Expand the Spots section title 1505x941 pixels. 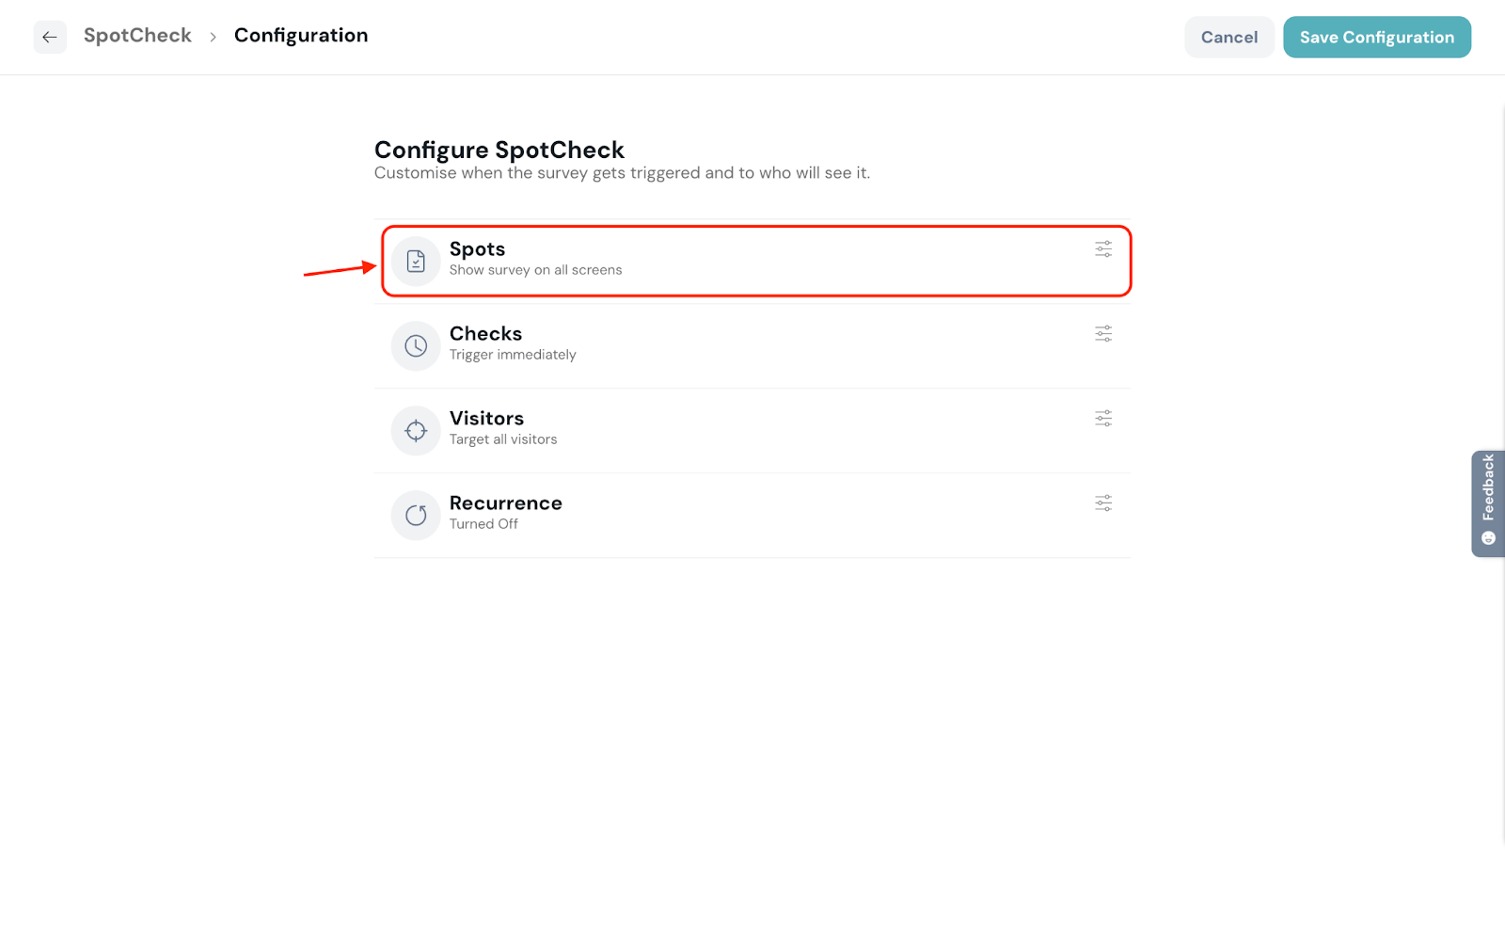click(x=477, y=249)
